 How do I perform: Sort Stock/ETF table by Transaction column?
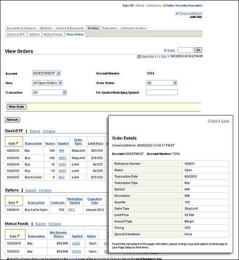pyautogui.click(x=33, y=143)
